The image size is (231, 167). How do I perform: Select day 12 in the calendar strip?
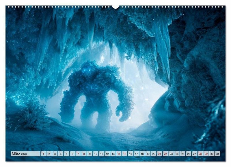107,154
